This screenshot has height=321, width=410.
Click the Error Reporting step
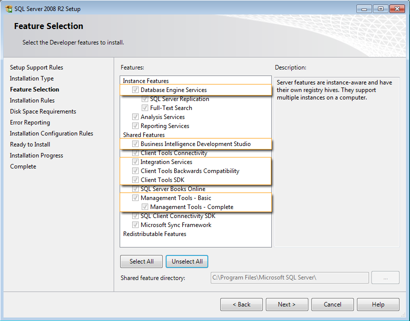pyautogui.click(x=30, y=122)
